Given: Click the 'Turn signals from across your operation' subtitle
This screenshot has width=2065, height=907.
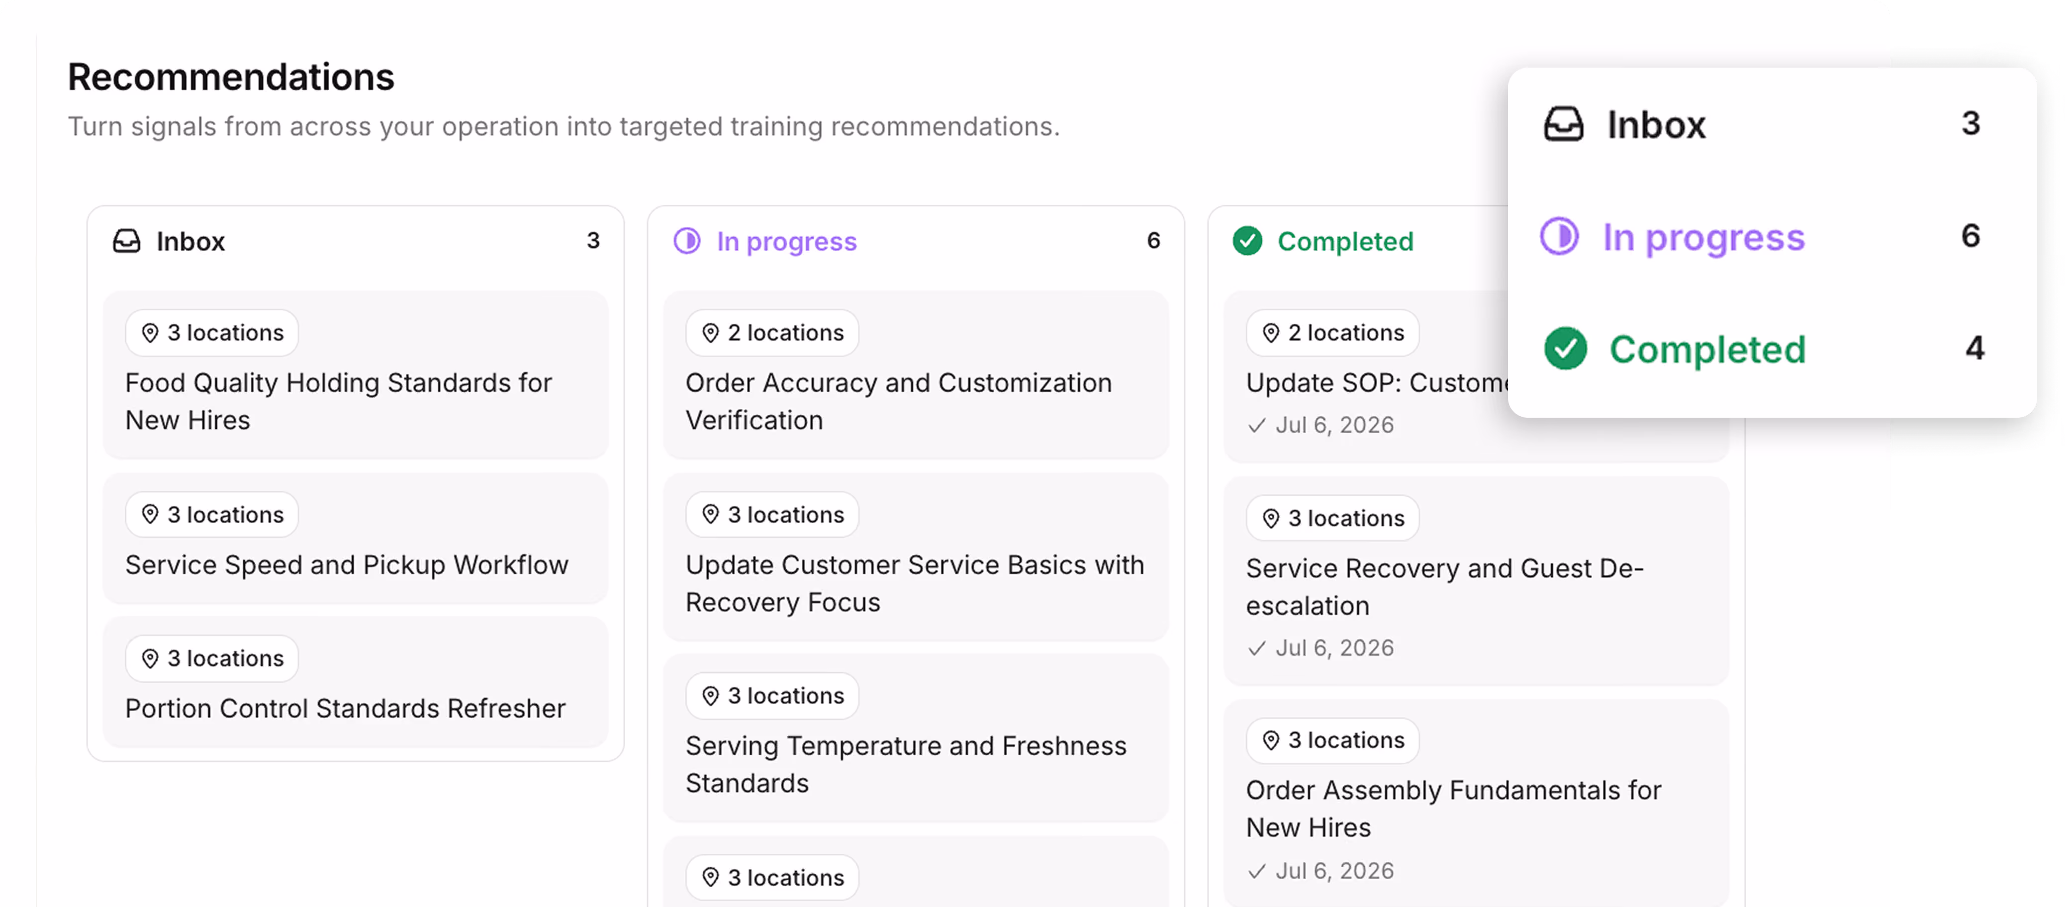Looking at the screenshot, I should point(563,127).
